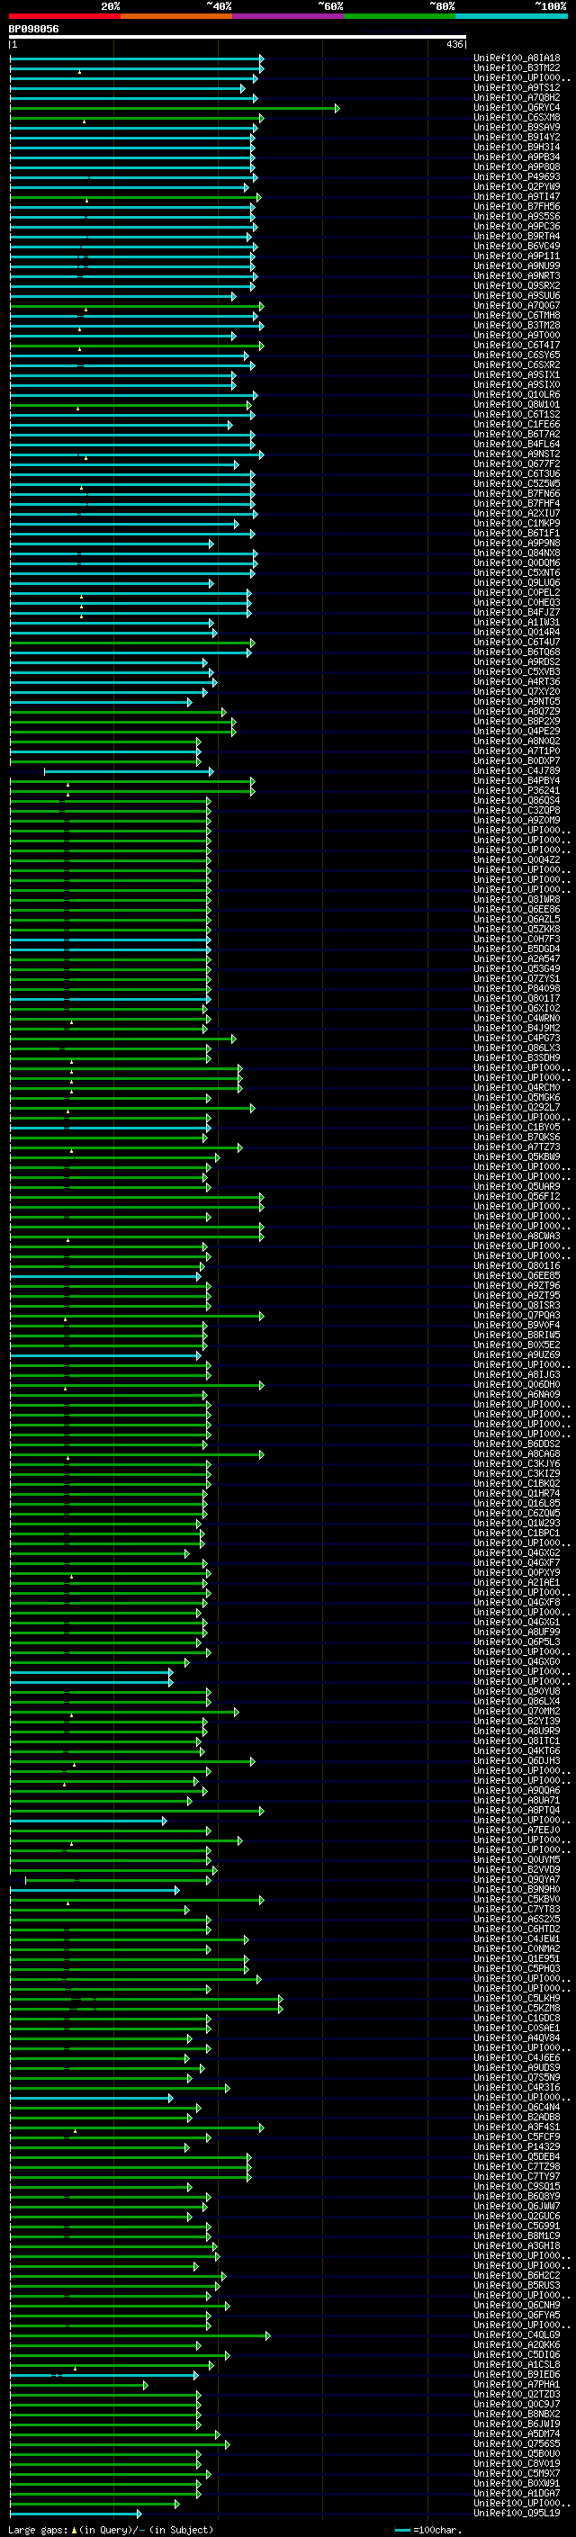Select entry UniRef100_P49693
The width and height of the screenshot is (576, 2537).
tap(517, 176)
